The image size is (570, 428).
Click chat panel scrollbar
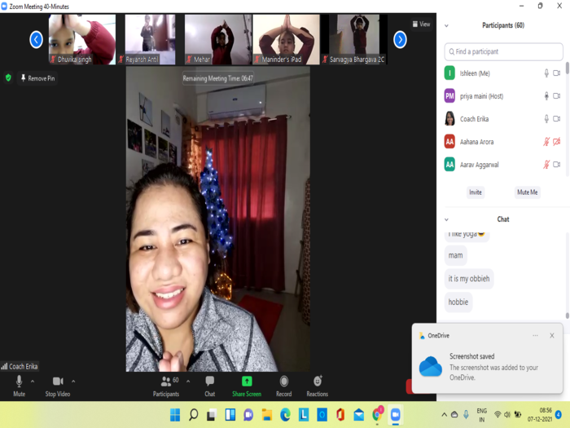pyautogui.click(x=567, y=315)
